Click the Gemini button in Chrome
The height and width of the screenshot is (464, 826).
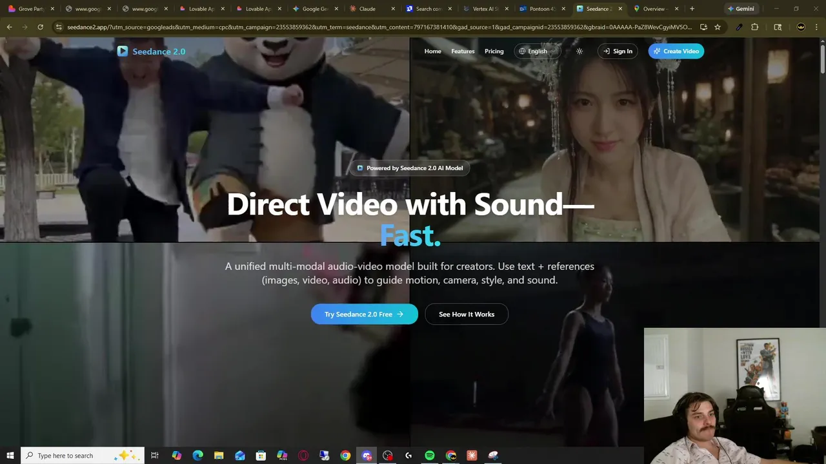(x=741, y=9)
